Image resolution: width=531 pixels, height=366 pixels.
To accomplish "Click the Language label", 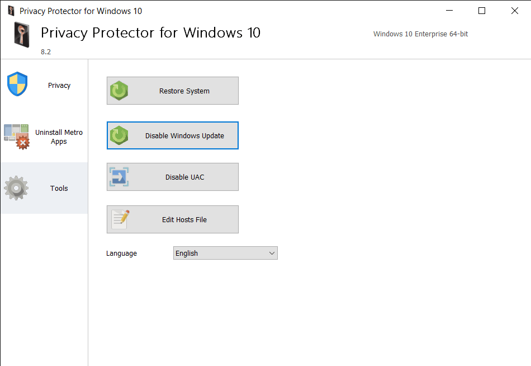I will 122,254.
